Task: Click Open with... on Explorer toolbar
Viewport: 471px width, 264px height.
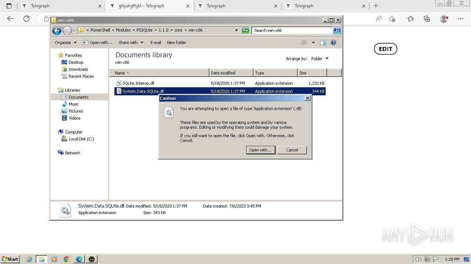Action: (x=98, y=43)
